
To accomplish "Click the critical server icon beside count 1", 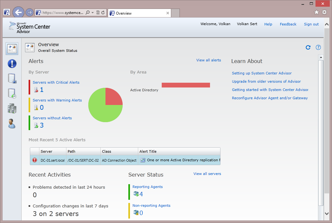I will pos(36,90).
